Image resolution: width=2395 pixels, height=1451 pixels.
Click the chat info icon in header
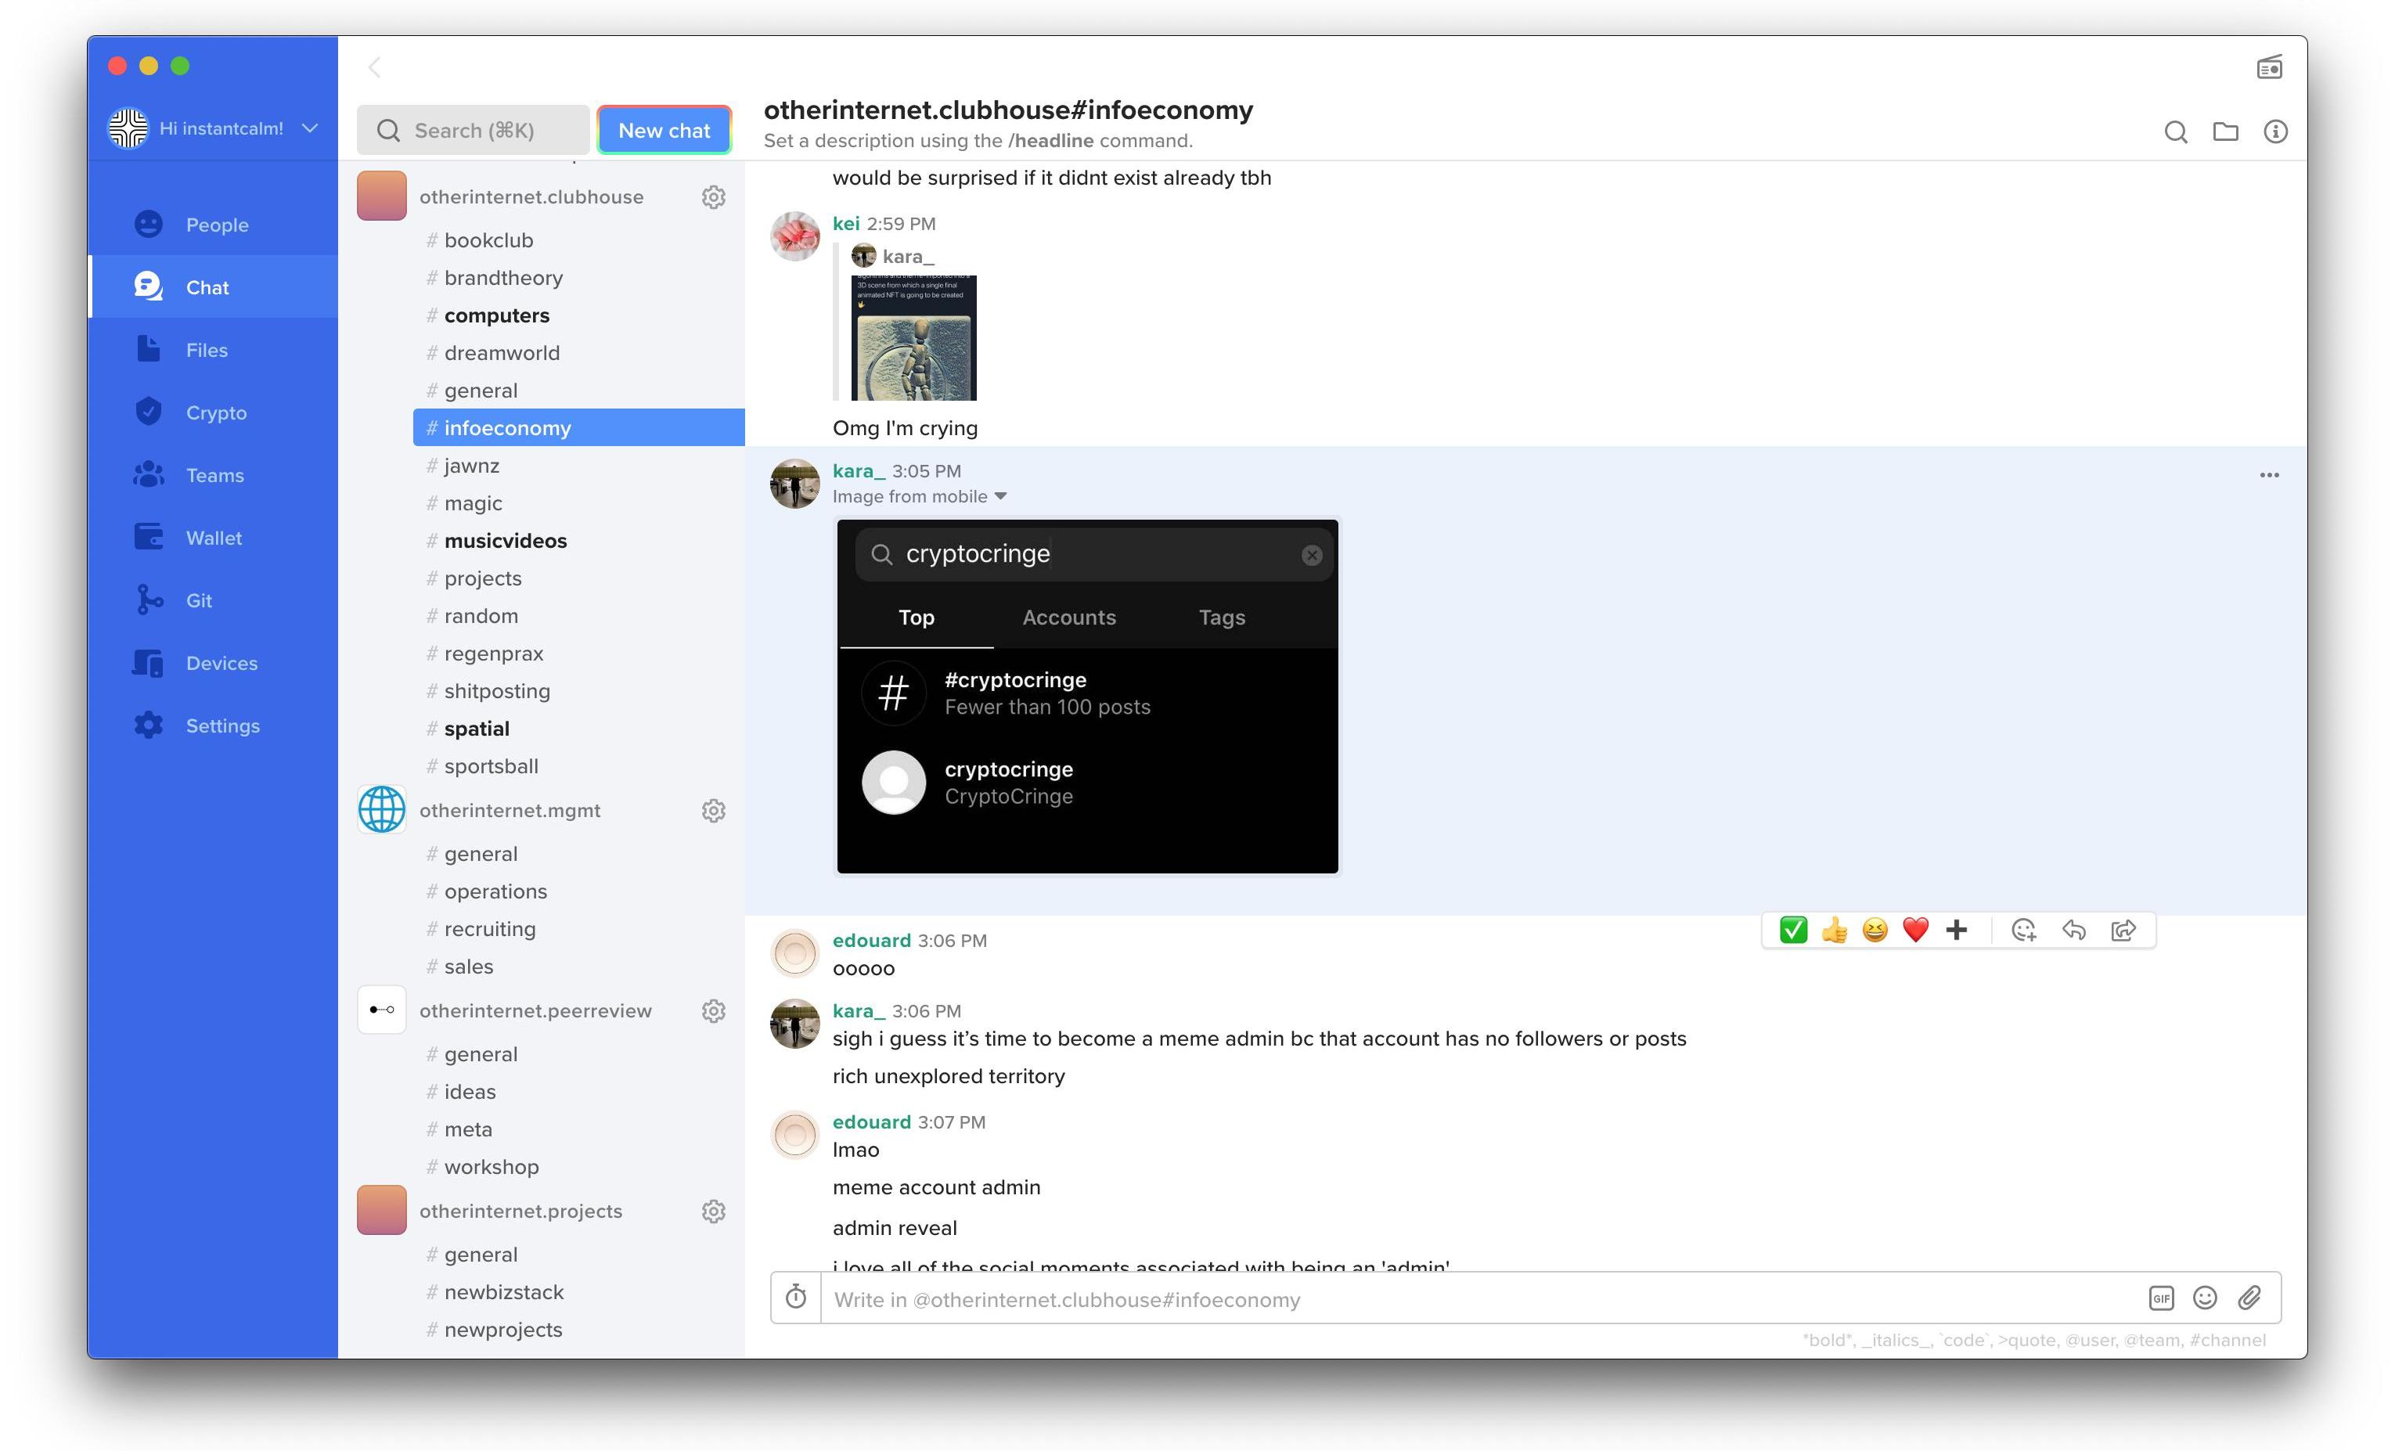tap(2275, 131)
